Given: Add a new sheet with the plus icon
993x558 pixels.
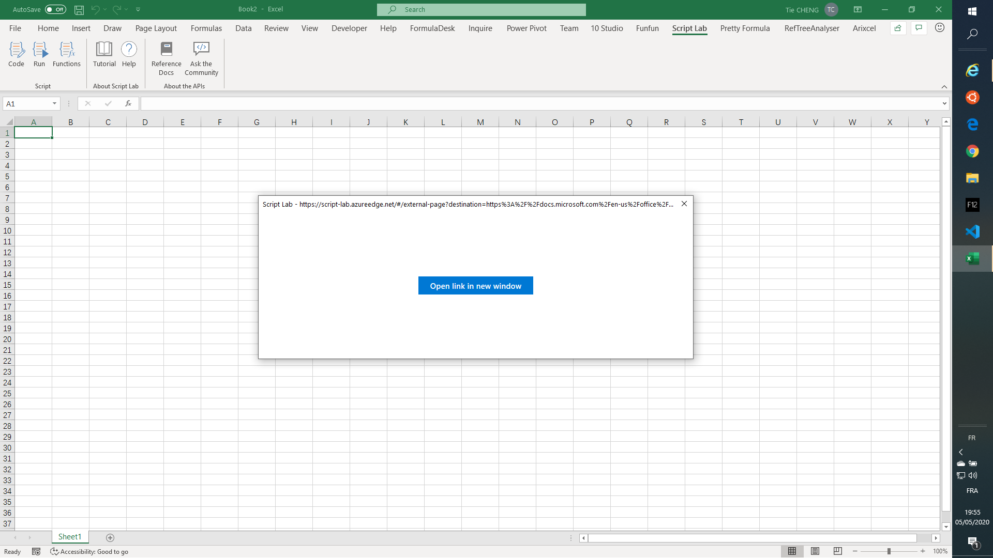Looking at the screenshot, I should [110, 537].
